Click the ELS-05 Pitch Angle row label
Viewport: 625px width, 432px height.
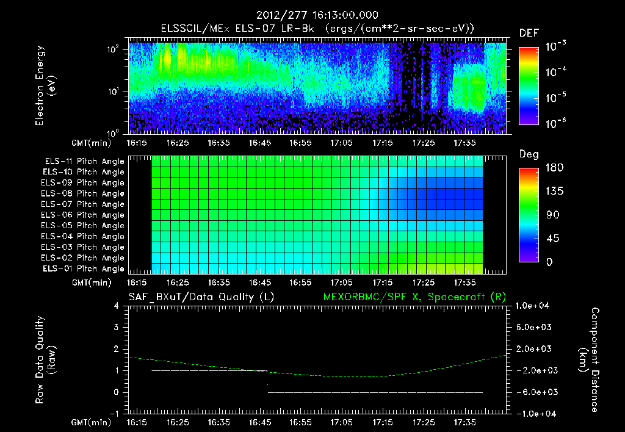click(x=83, y=226)
